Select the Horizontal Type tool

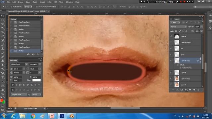click(x=3, y=77)
